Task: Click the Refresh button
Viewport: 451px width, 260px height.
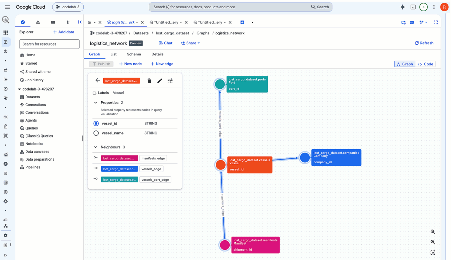Action: tap(424, 43)
